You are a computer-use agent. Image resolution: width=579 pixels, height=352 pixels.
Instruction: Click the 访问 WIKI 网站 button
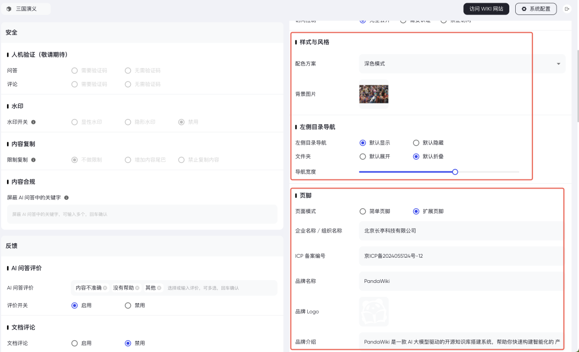(x=486, y=9)
